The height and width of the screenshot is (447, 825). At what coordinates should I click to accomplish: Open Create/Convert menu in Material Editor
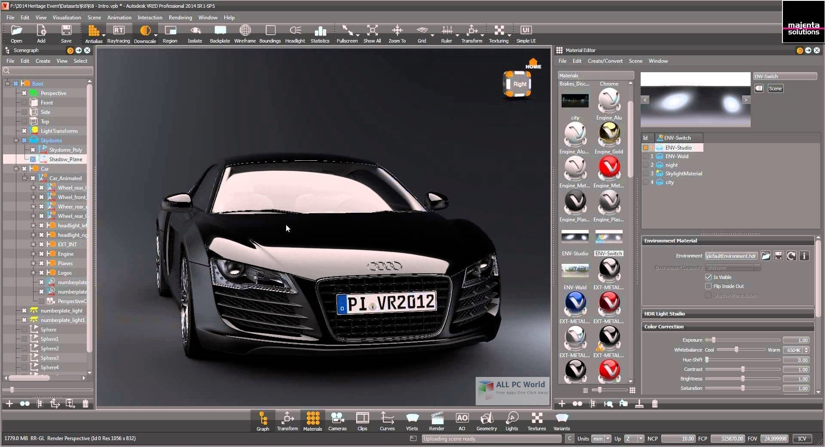click(605, 61)
